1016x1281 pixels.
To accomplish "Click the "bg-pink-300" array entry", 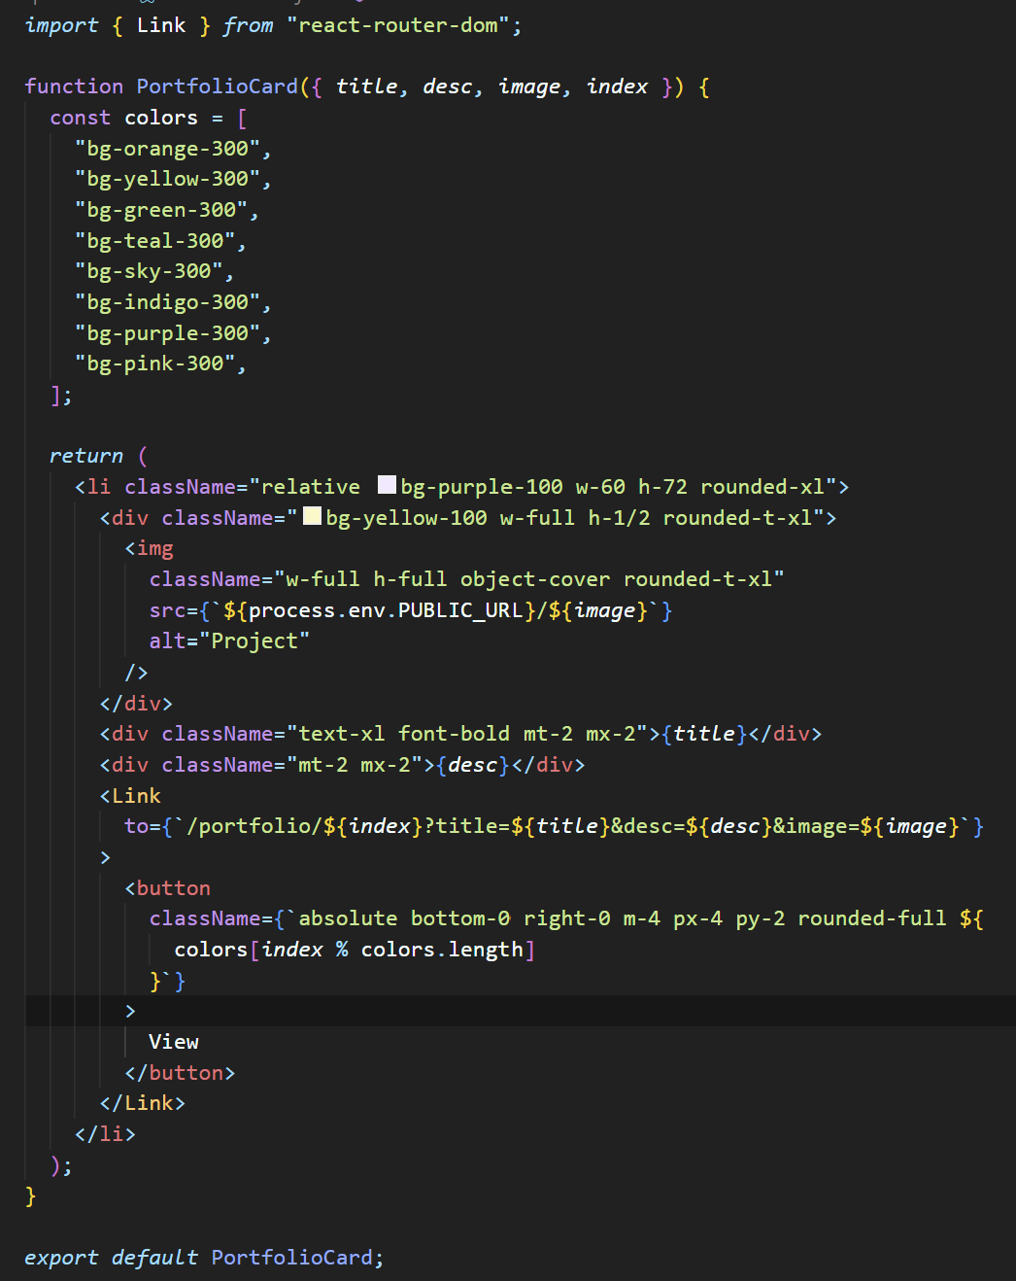I will click(155, 364).
